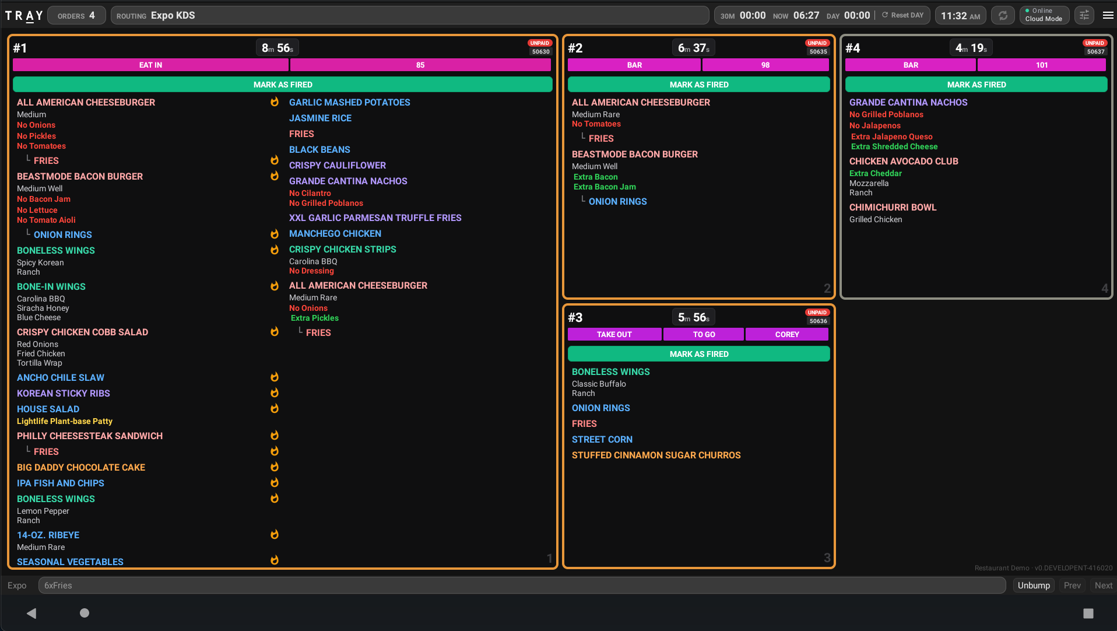Mark order #4 as fired
Image resolution: width=1117 pixels, height=631 pixels.
click(x=977, y=85)
